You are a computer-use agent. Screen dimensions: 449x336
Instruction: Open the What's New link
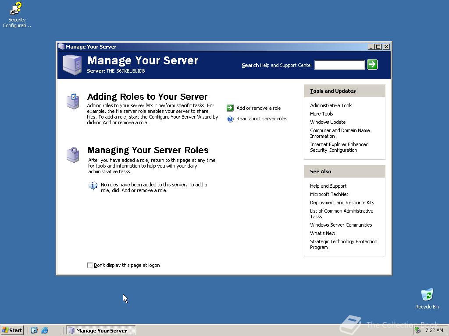(322, 233)
